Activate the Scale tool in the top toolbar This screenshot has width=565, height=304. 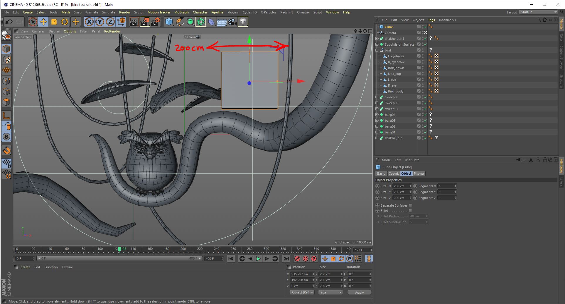54,22
